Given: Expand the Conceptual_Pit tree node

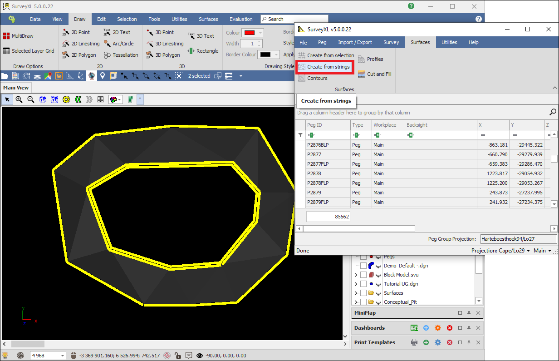Looking at the screenshot, I should tap(356, 302).
